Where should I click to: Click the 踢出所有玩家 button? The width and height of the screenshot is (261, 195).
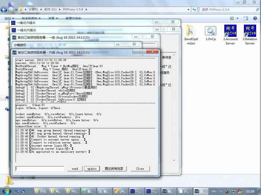[114, 169]
